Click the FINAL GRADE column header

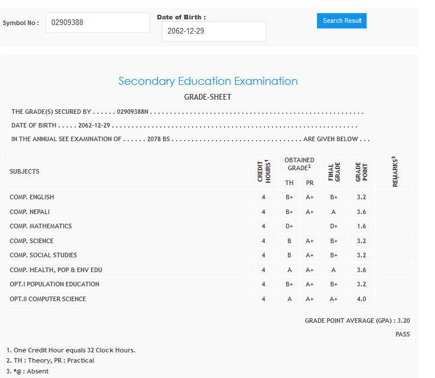click(334, 172)
